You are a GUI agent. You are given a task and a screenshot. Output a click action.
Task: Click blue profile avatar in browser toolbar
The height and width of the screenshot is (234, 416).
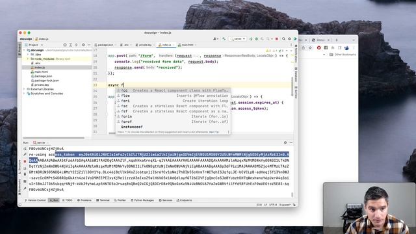pos(346,48)
